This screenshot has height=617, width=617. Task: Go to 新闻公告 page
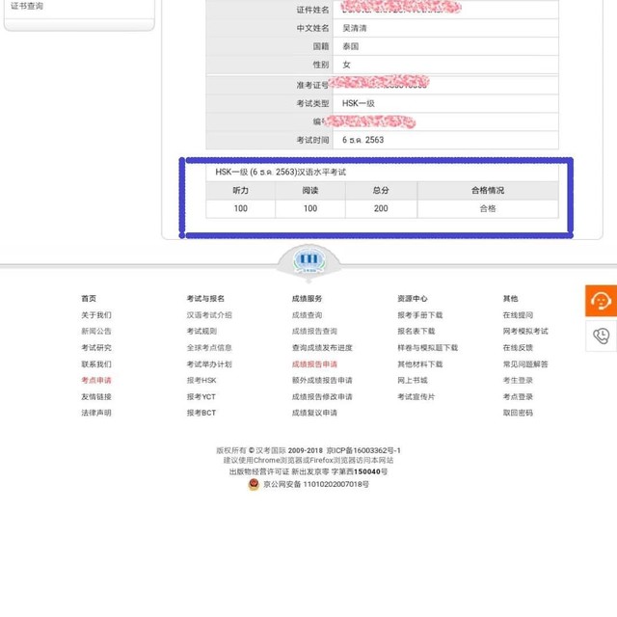(96, 332)
